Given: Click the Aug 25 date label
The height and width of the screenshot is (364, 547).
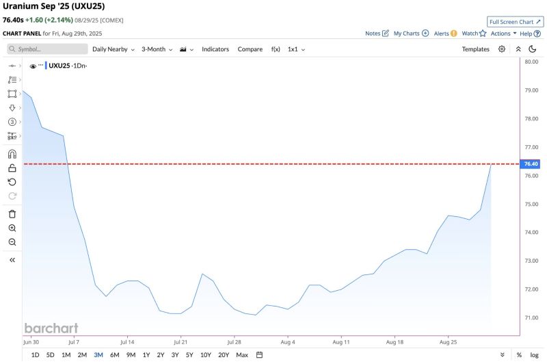Looking at the screenshot, I should click(x=448, y=342).
